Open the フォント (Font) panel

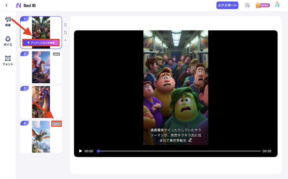click(x=8, y=60)
